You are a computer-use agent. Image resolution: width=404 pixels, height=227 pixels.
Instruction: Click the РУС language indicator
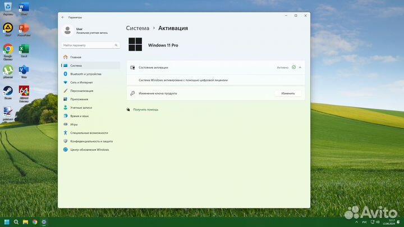coord(365,222)
